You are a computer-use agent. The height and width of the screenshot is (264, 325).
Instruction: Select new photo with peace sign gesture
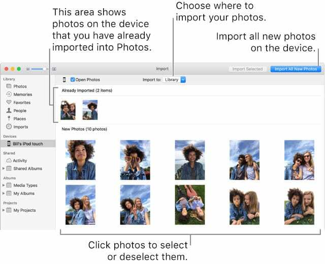click(x=135, y=205)
